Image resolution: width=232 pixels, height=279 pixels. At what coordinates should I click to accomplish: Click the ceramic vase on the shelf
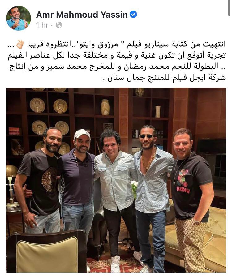pyautogui.click(x=105, y=107)
